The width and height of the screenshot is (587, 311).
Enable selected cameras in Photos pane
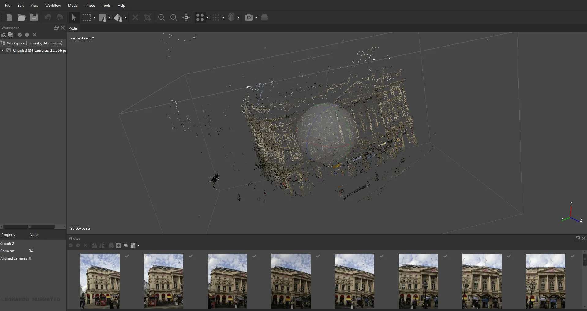70,245
